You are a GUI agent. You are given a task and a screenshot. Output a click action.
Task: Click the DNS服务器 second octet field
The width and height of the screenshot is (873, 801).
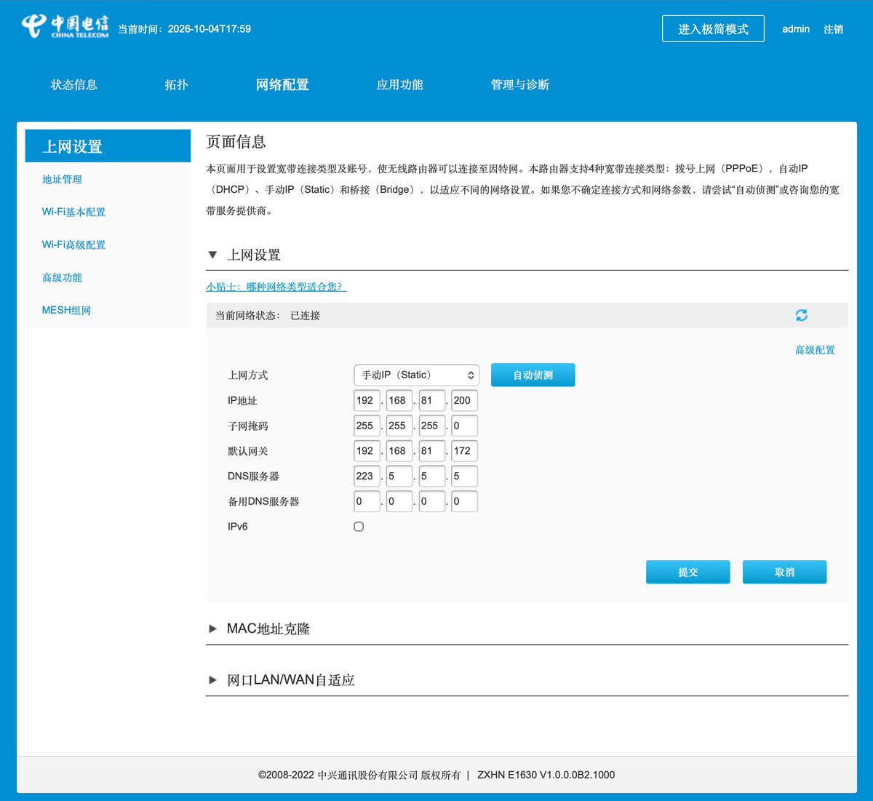399,476
